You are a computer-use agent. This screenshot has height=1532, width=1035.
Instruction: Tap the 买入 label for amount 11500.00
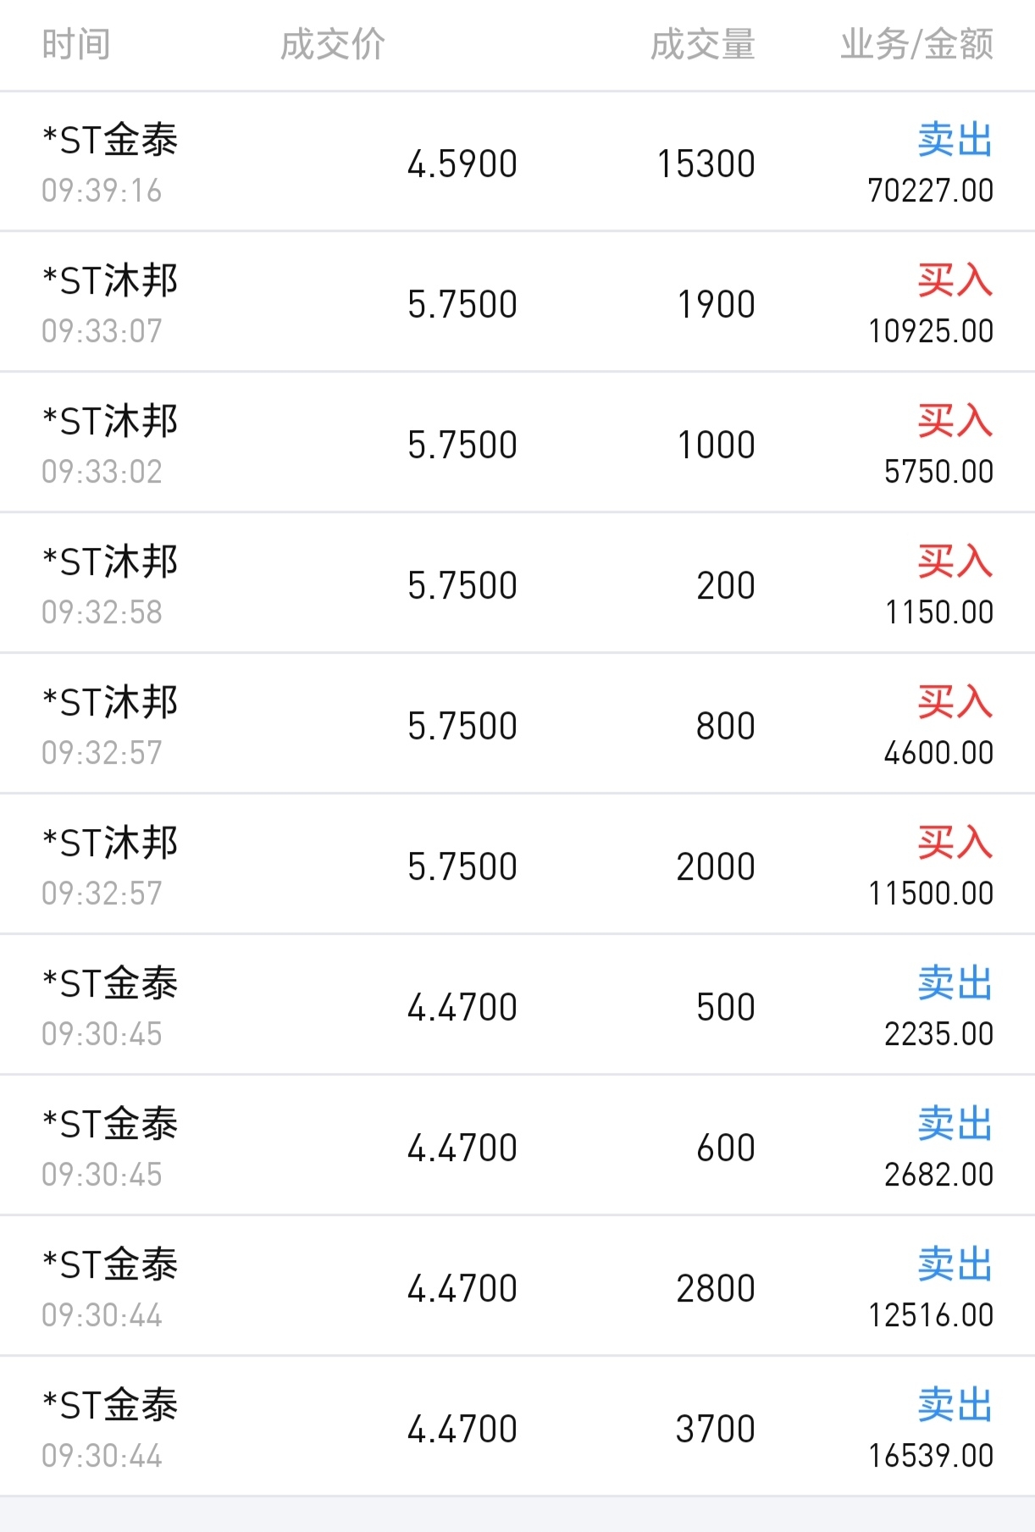(955, 843)
